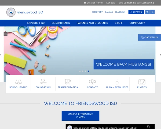
Task: Click the Friendswood ISD site title text
Action: pyautogui.click(x=30, y=12)
